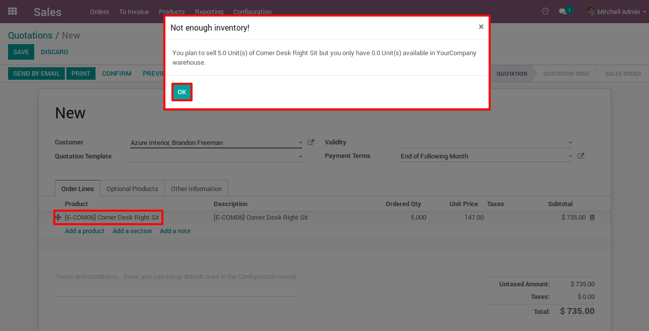Screen dimensions: 649x331
Task: Close the Not enough inventory dialog
Action: point(481,27)
